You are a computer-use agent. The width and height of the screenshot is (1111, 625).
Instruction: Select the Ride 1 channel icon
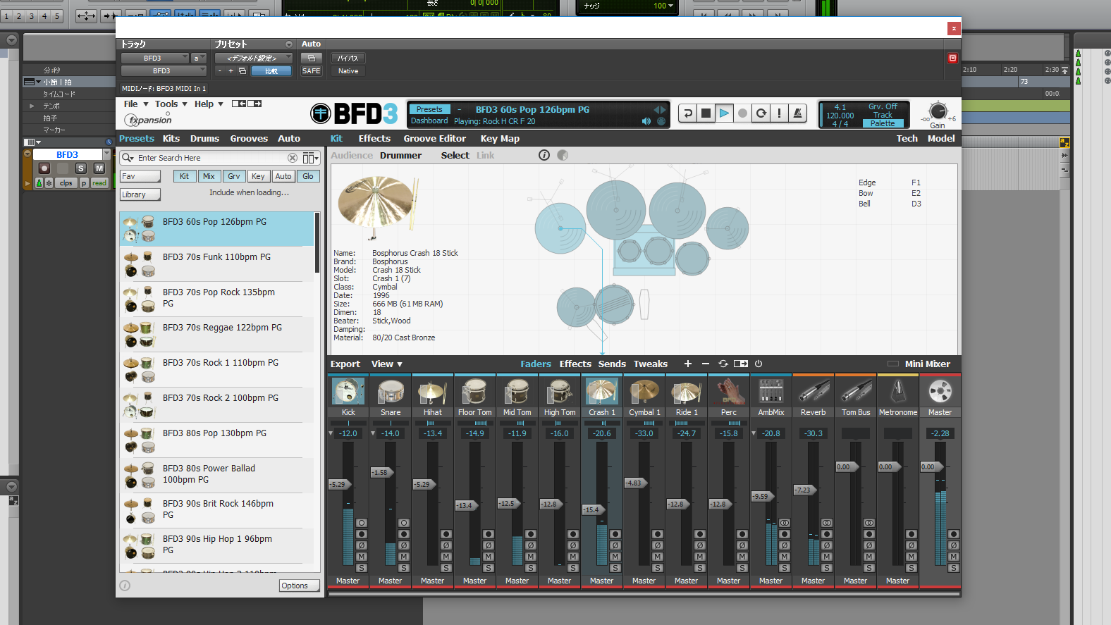[687, 391]
